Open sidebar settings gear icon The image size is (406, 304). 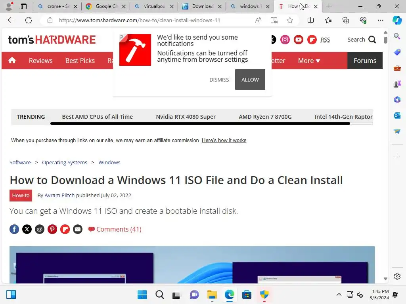tap(397, 276)
